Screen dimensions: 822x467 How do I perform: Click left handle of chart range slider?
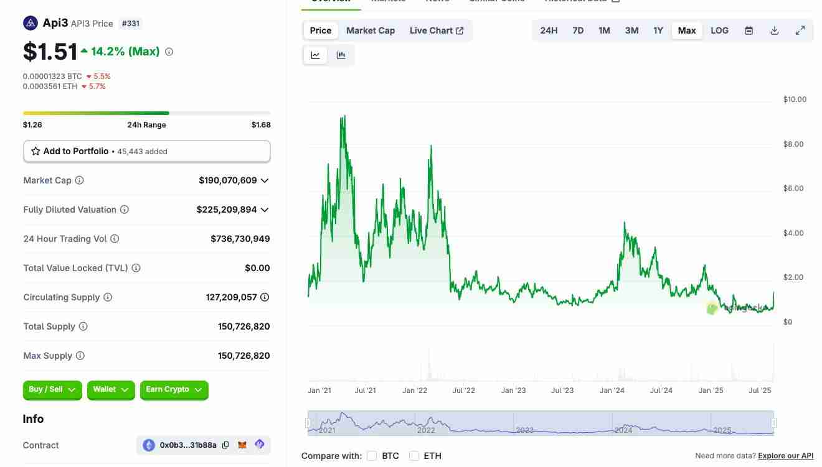pyautogui.click(x=308, y=423)
